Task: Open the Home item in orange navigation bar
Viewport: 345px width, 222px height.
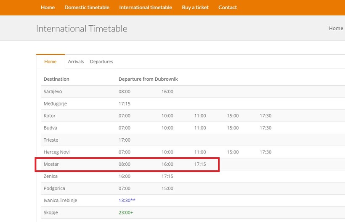Action: tap(48, 8)
